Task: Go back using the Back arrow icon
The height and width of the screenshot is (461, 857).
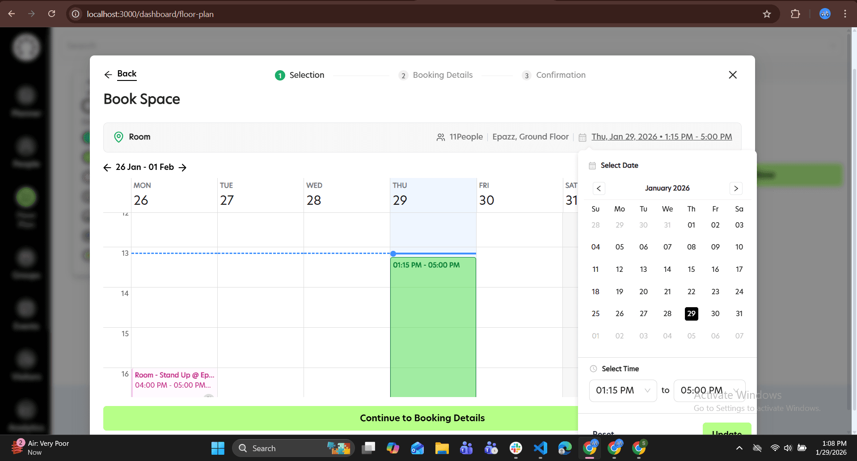Action: coord(108,75)
